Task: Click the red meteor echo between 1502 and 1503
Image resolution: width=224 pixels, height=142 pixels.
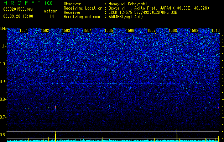Action: [56, 108]
